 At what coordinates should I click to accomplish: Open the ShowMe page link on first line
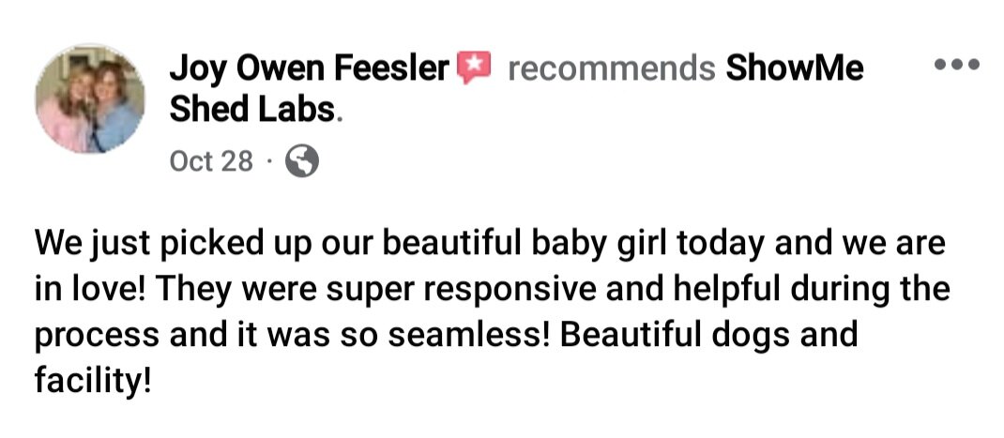click(x=795, y=68)
